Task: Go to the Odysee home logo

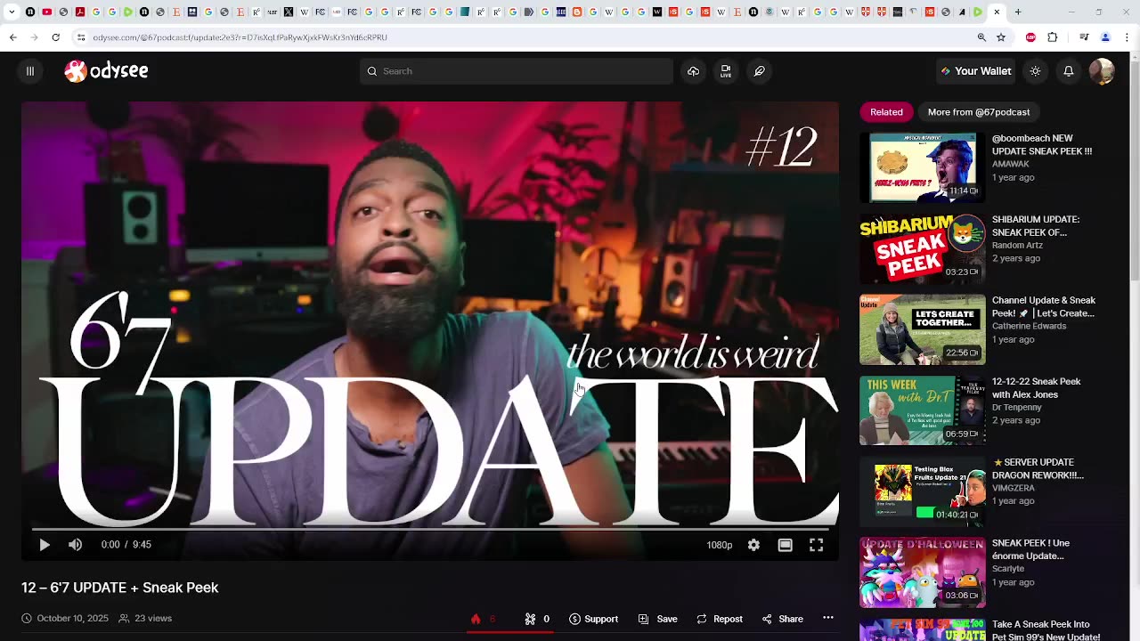Action: tap(106, 71)
